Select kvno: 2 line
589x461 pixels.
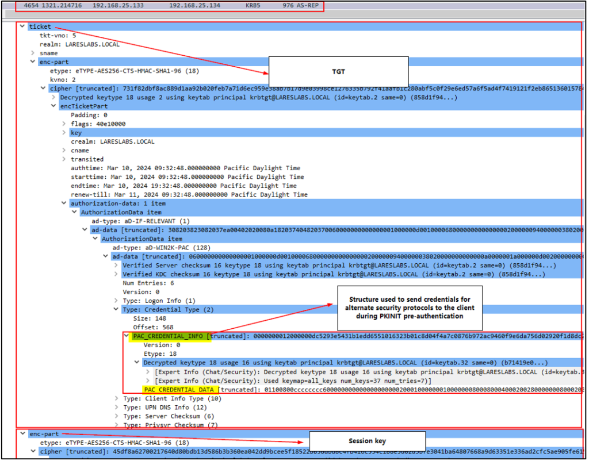[63, 79]
